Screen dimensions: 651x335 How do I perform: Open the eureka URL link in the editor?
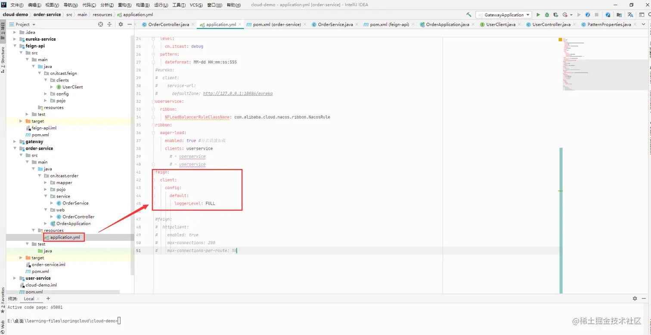(x=238, y=93)
